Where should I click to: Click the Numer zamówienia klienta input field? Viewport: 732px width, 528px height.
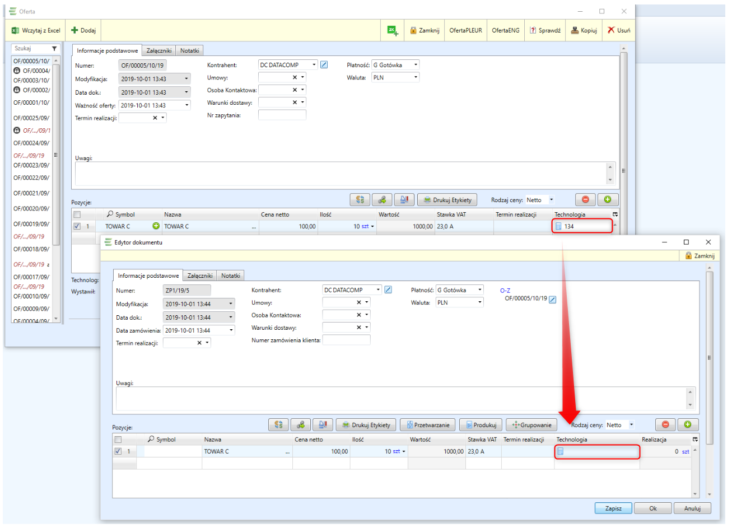[x=346, y=340]
